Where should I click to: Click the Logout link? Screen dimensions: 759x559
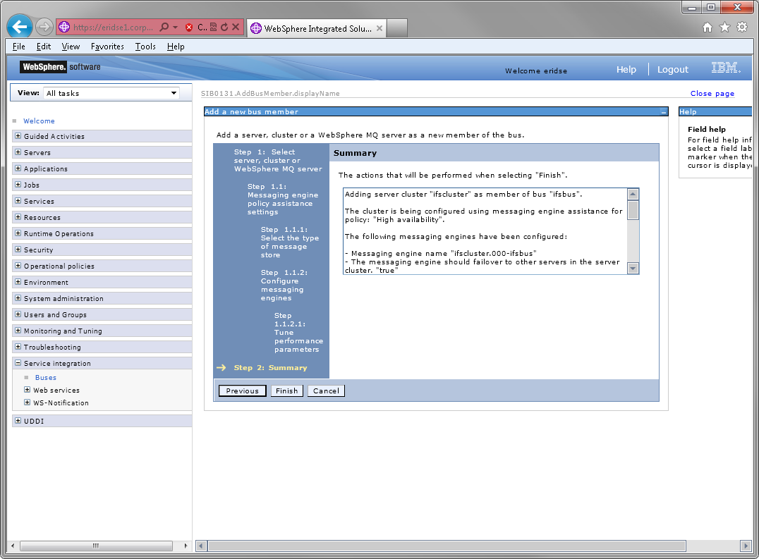672,70
